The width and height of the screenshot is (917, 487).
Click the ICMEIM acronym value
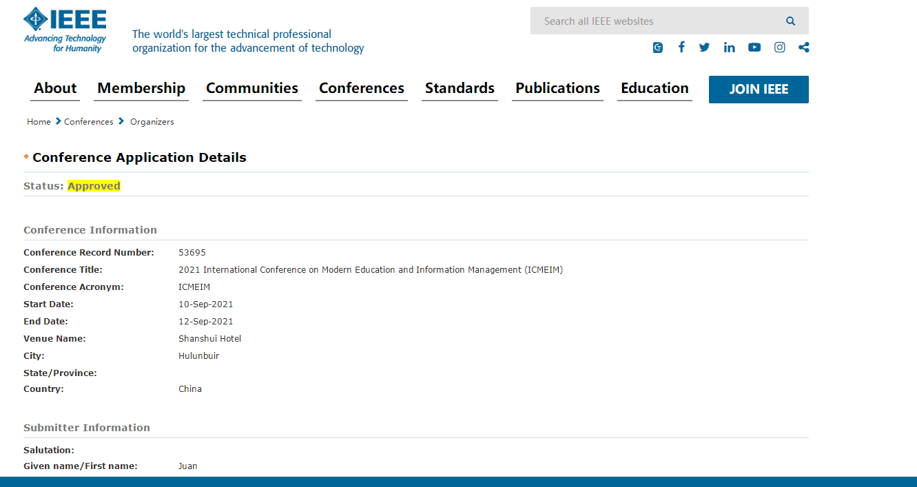(x=194, y=287)
